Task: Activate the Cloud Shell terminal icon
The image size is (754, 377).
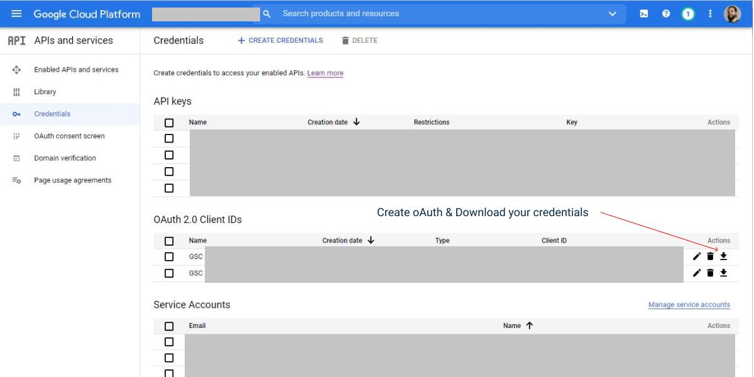Action: (644, 14)
